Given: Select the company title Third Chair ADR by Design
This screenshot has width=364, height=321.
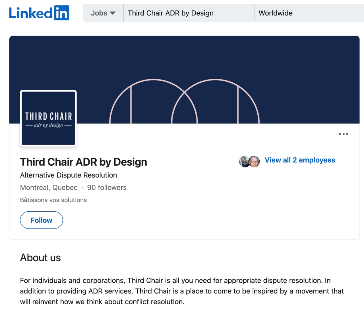Looking at the screenshot, I should pyautogui.click(x=84, y=162).
